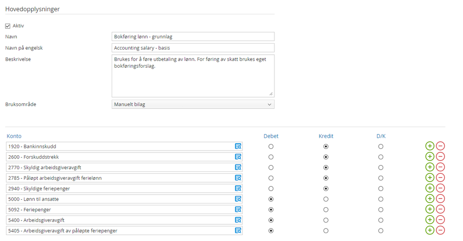Viewport: 463px width, 241px height.
Task: Click the Navn text field
Action: (x=193, y=37)
